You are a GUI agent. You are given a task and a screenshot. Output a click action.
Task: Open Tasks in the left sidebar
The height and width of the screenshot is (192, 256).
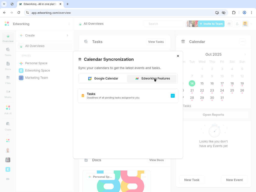[8, 51]
